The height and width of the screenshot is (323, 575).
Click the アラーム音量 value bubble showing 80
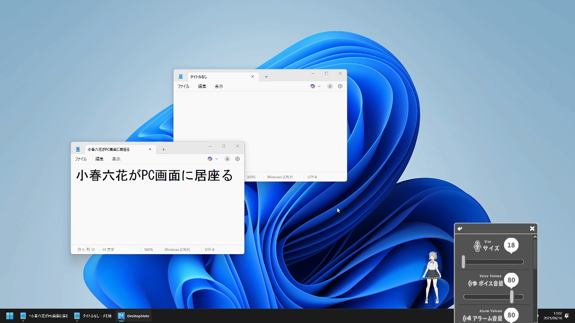[511, 315]
